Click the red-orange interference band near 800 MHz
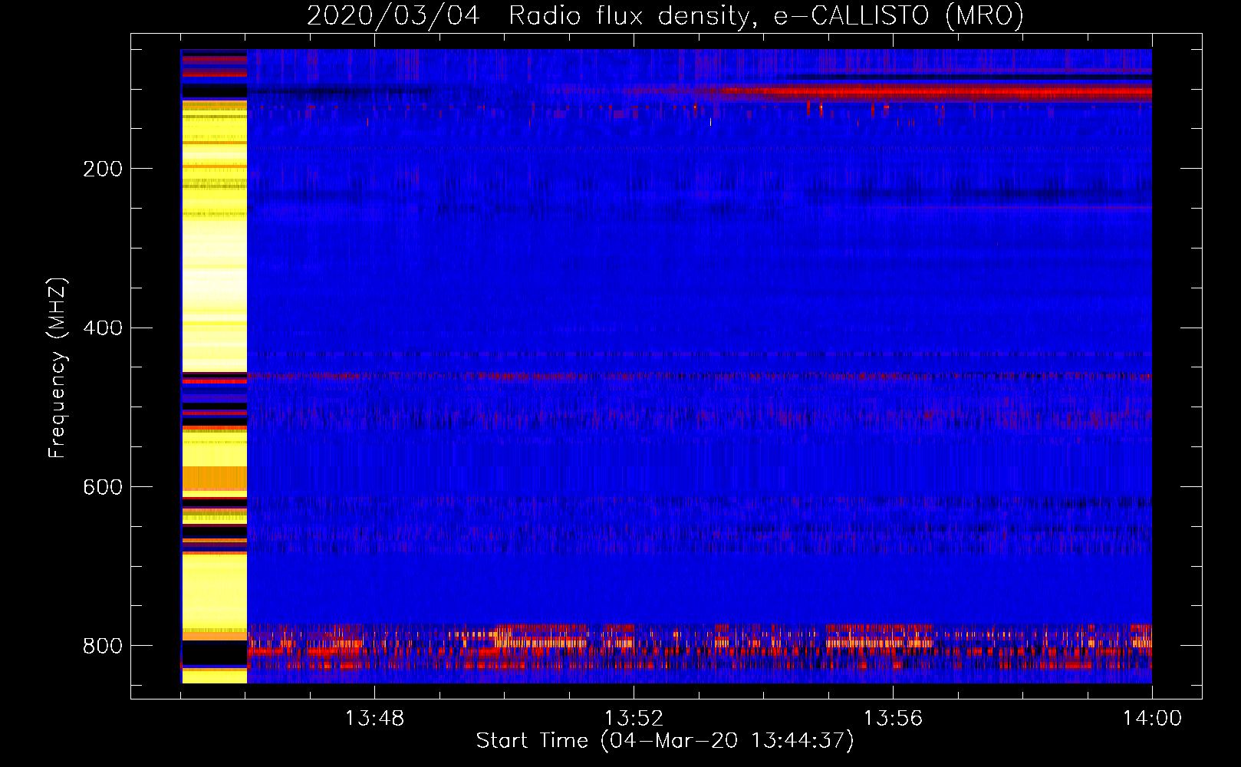The image size is (1241, 767). click(x=700, y=647)
